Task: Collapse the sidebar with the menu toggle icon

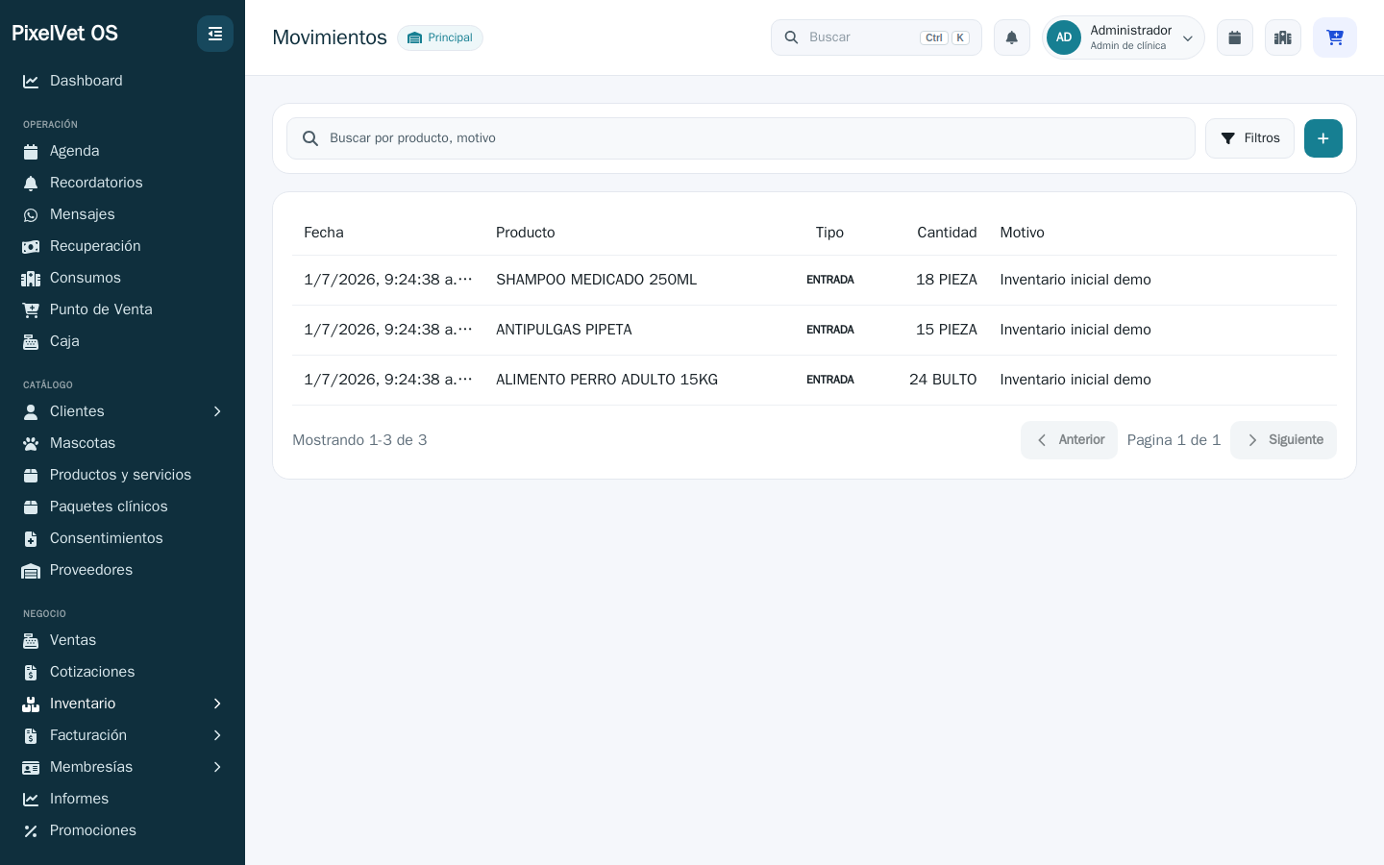Action: point(215,34)
